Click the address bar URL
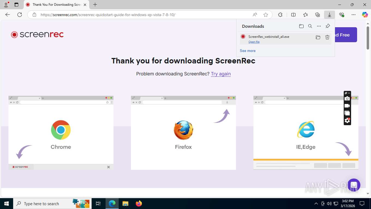 (108, 15)
